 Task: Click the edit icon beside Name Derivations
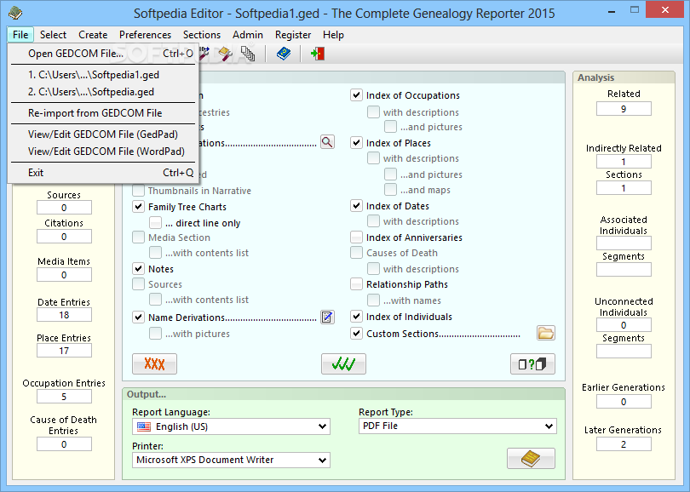tap(327, 317)
